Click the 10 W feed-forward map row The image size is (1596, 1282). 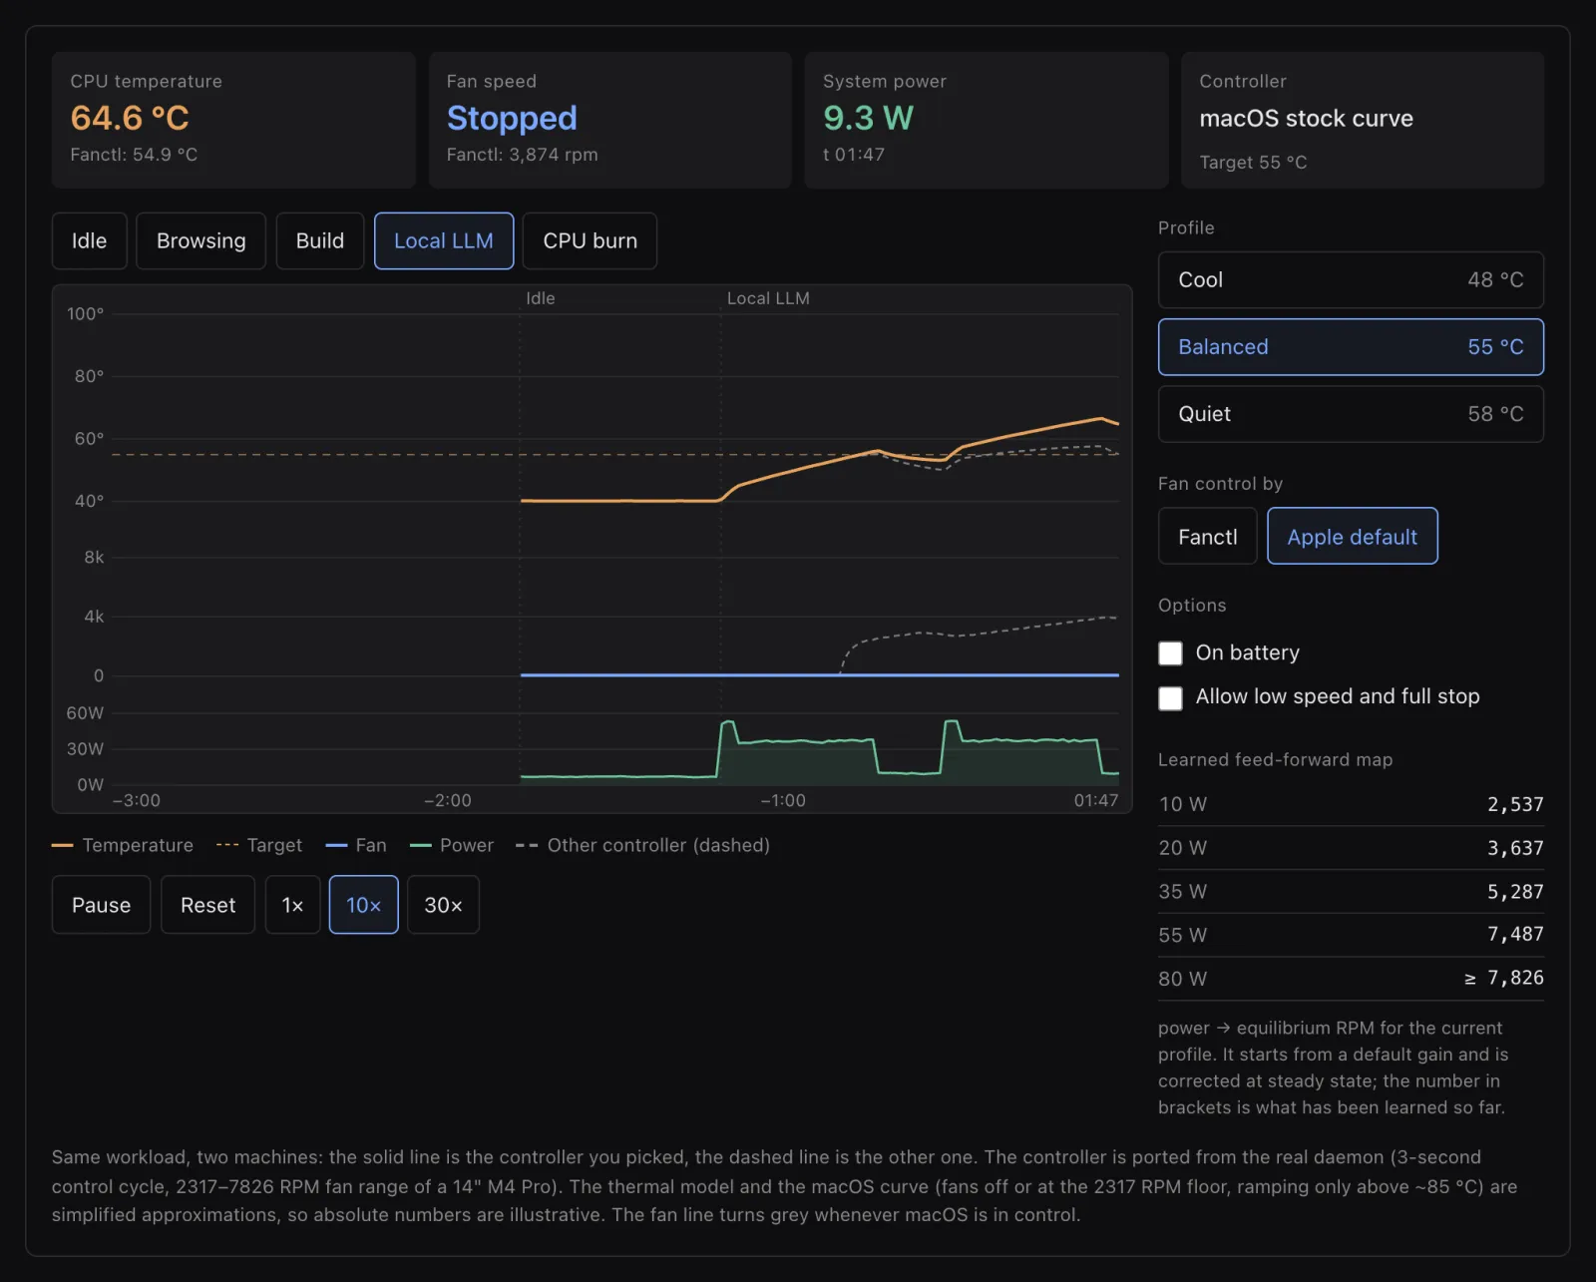1351,804
